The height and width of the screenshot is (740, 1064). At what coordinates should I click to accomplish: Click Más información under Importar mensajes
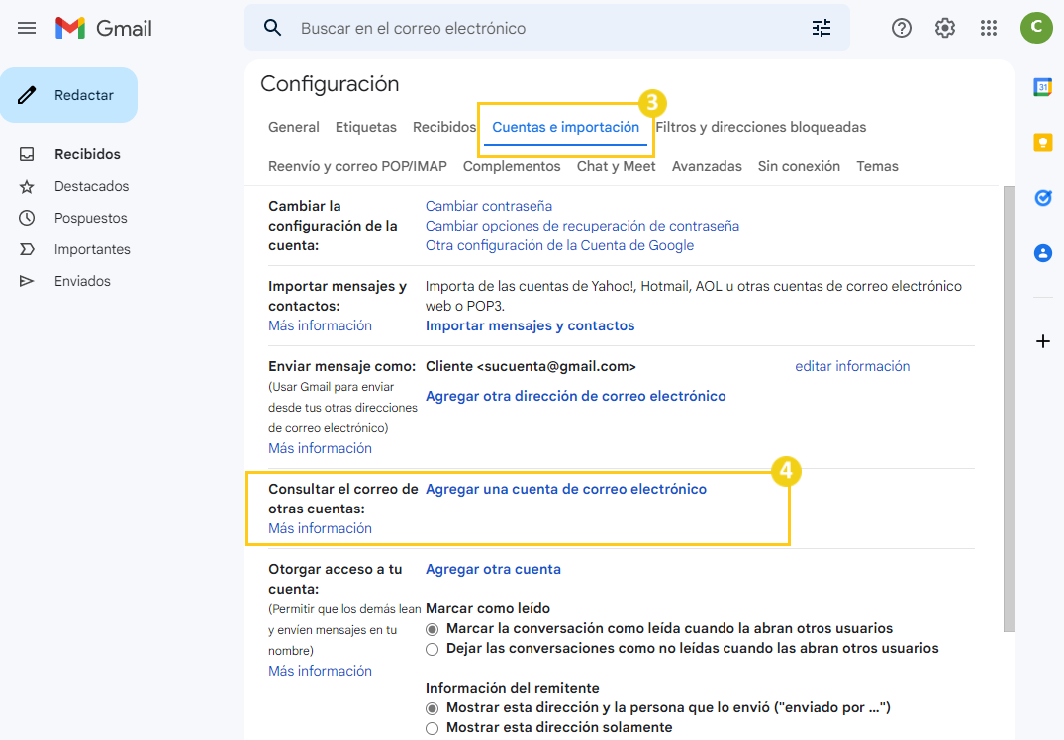tap(321, 325)
